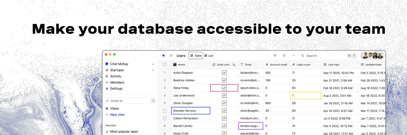Toggle the select-all header checkbox
This screenshot has height=135, width=407.
pyautogui.click(x=165, y=65)
